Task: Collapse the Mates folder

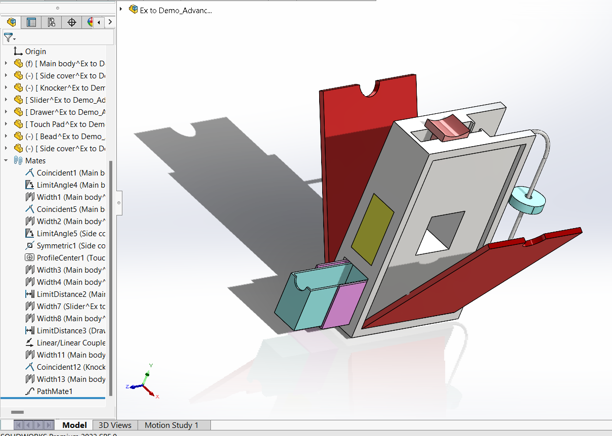Action: click(6, 160)
